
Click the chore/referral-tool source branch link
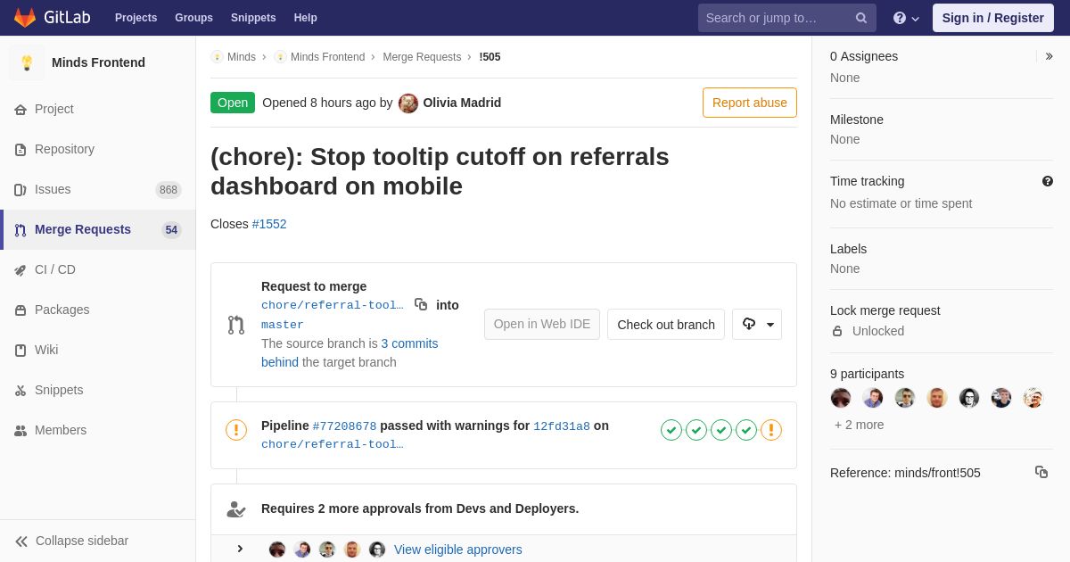click(332, 305)
